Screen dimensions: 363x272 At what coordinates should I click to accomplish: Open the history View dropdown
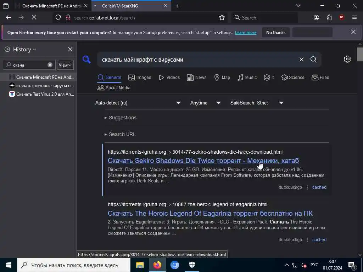tap(65, 65)
